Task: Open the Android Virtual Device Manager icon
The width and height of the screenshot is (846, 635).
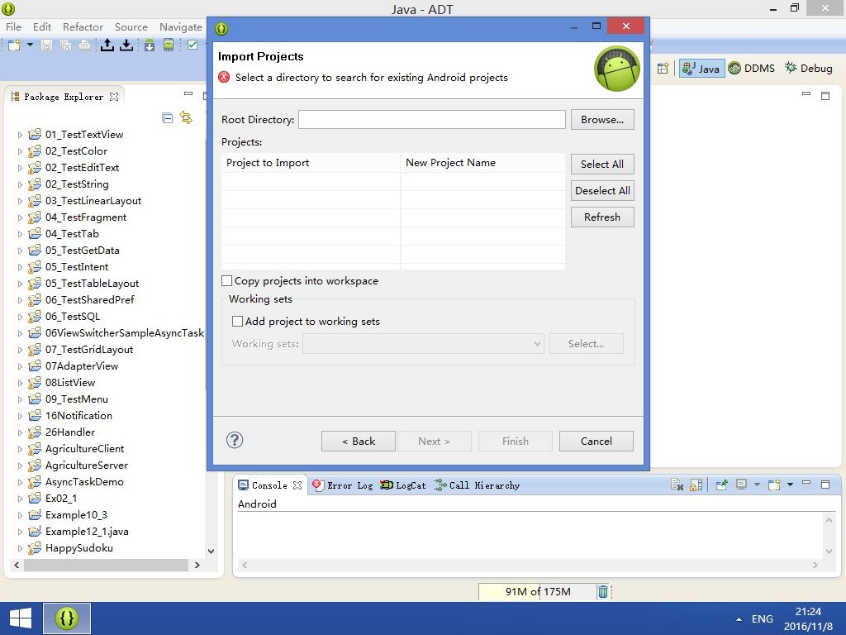Action: 169,45
